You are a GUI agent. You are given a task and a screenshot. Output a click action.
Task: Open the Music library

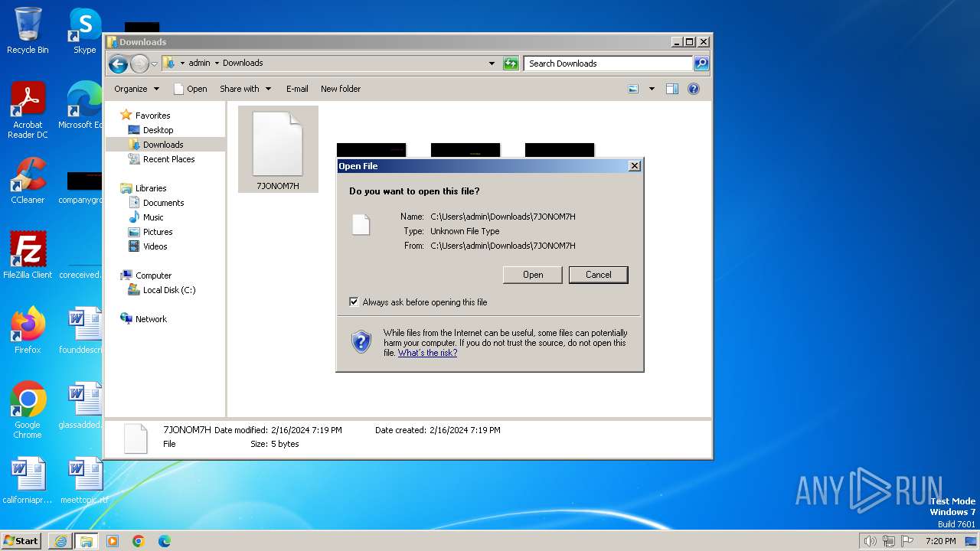pos(153,217)
